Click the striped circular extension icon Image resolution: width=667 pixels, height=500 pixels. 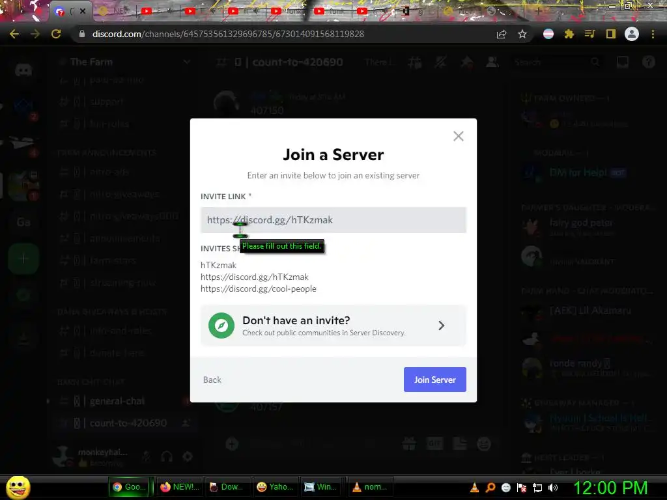pos(548,34)
